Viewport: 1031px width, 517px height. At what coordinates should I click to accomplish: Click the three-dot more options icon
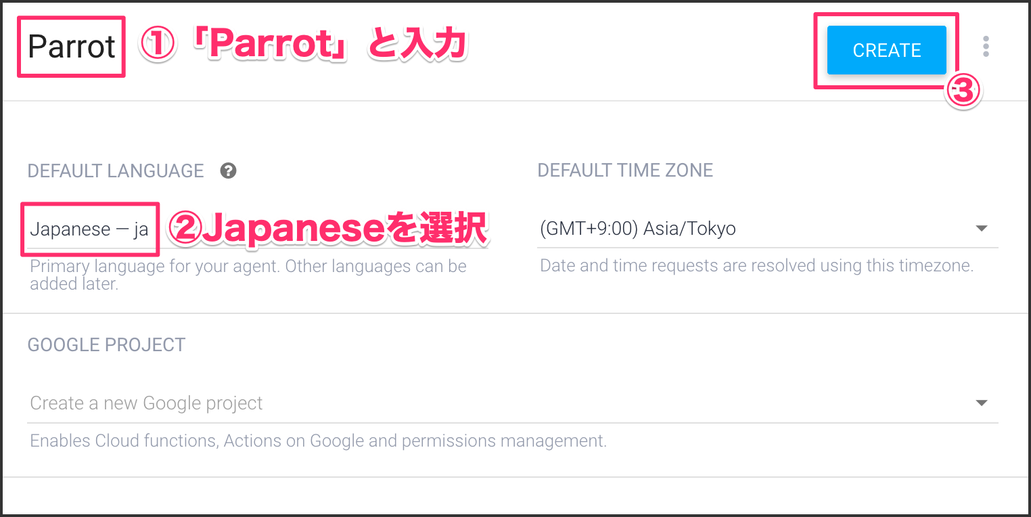986,46
